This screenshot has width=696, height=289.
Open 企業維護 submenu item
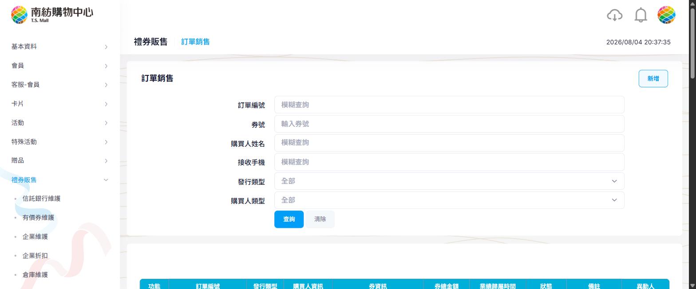pyautogui.click(x=35, y=237)
